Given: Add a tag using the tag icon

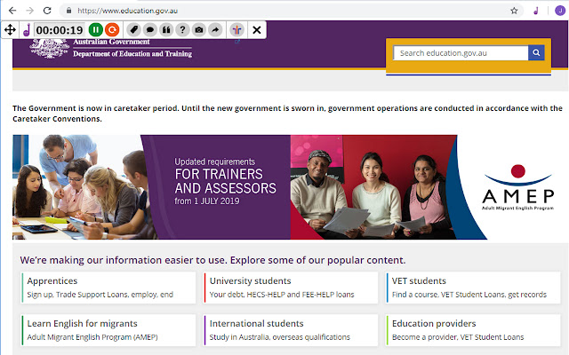Looking at the screenshot, I should point(134,29).
